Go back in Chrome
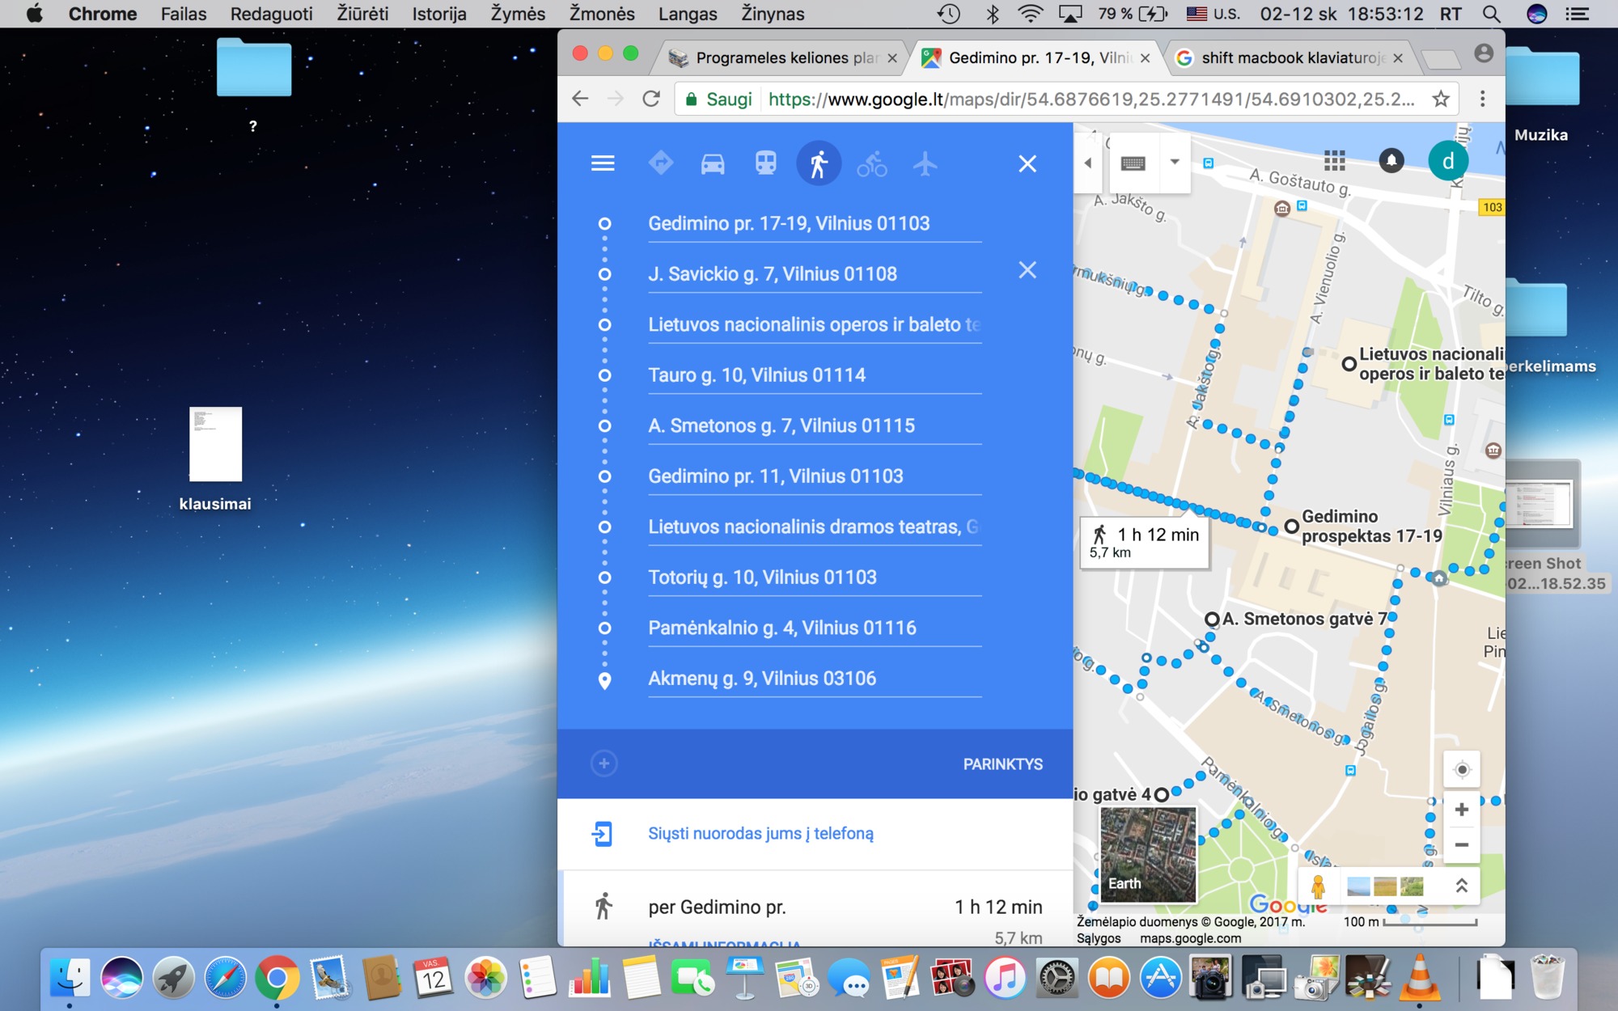 tap(580, 99)
